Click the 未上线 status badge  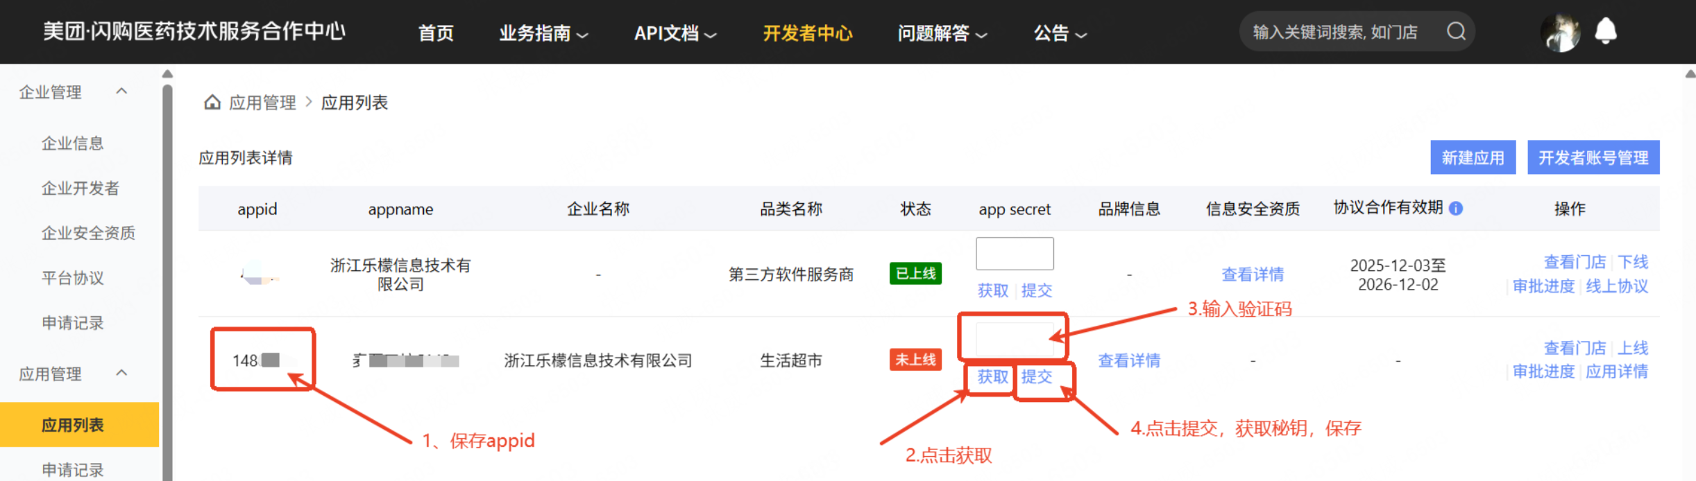[915, 360]
